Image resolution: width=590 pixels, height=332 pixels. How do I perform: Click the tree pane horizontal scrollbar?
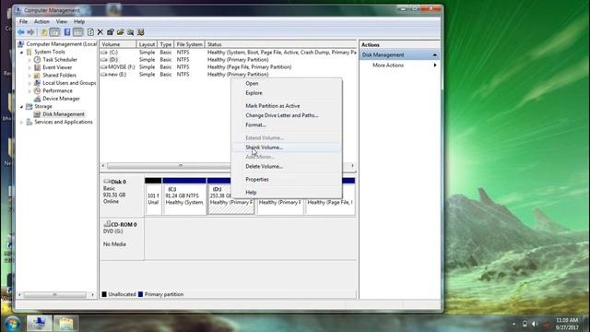[56, 295]
